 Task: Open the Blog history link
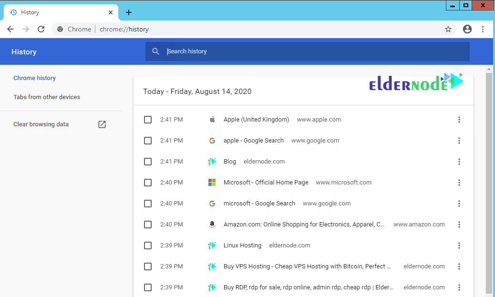pos(230,162)
